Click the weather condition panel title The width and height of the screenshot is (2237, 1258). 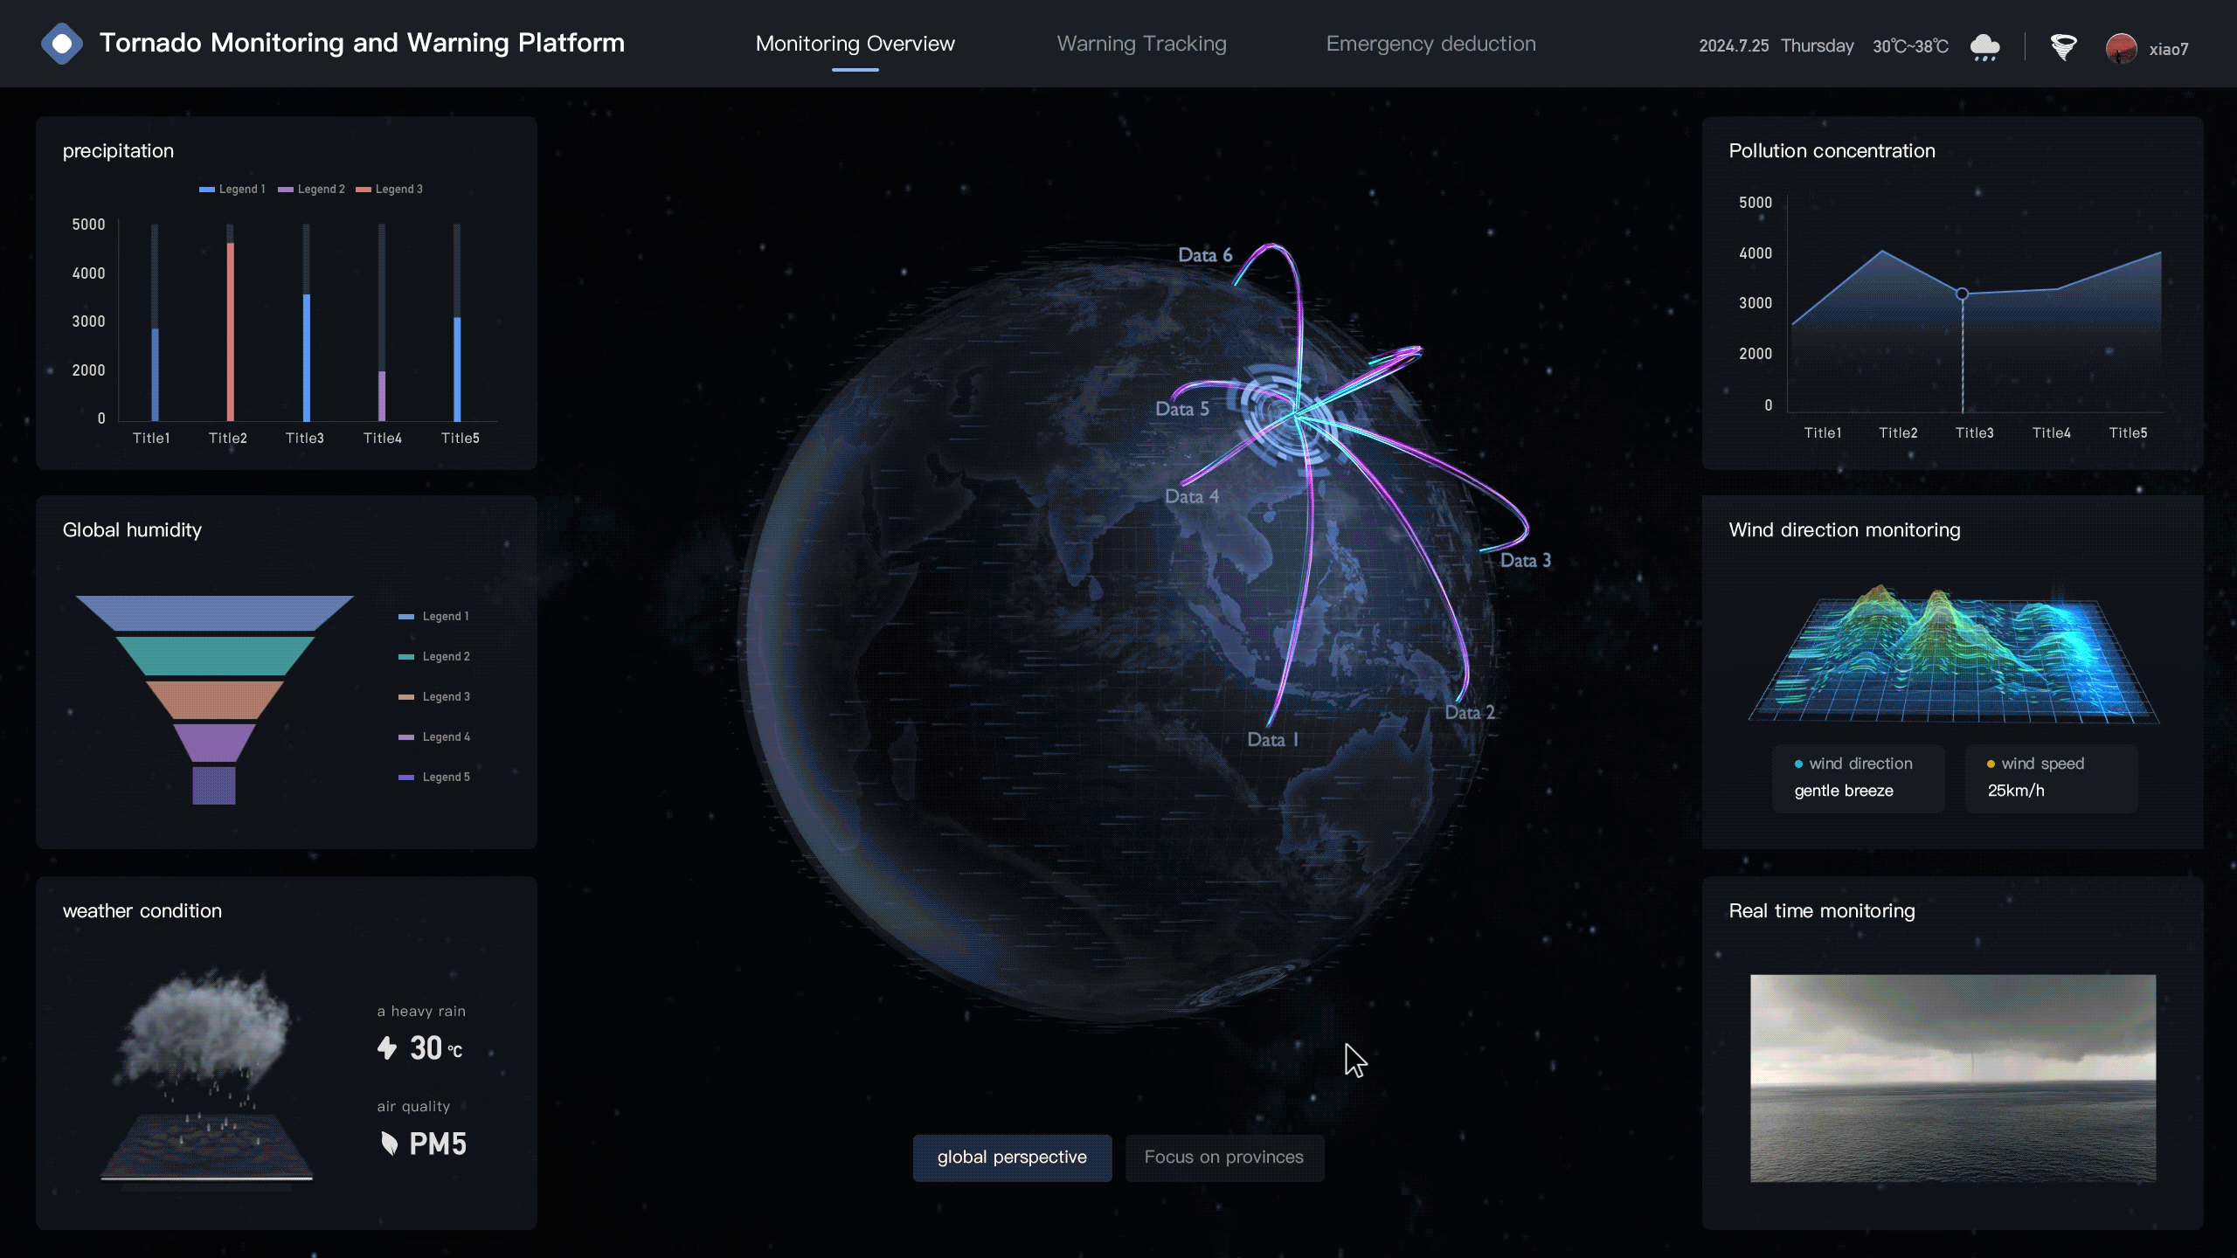(142, 911)
